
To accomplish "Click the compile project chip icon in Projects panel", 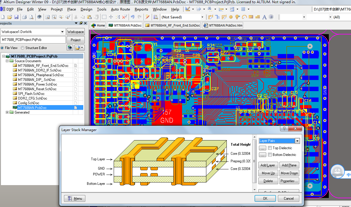I will [x=70, y=48].
